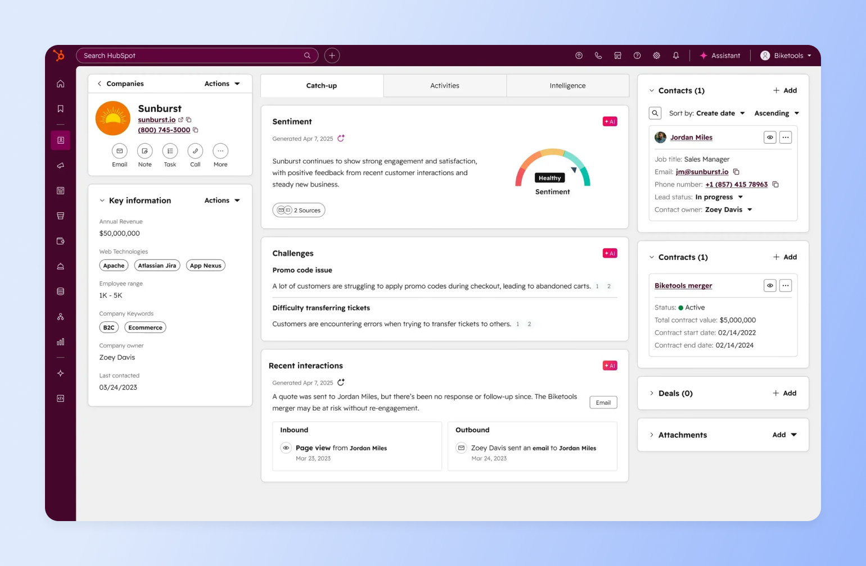Open the Data Management database sidebar icon
Viewport: 866px width, 566px height.
click(x=60, y=291)
